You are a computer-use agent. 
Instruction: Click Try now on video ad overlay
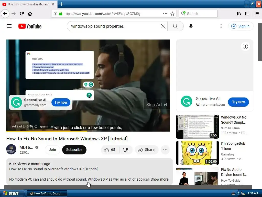click(61, 102)
